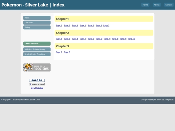Click the hosted by neocities badge
This screenshot has width=175, height=131.
pyautogui.click(x=37, y=68)
